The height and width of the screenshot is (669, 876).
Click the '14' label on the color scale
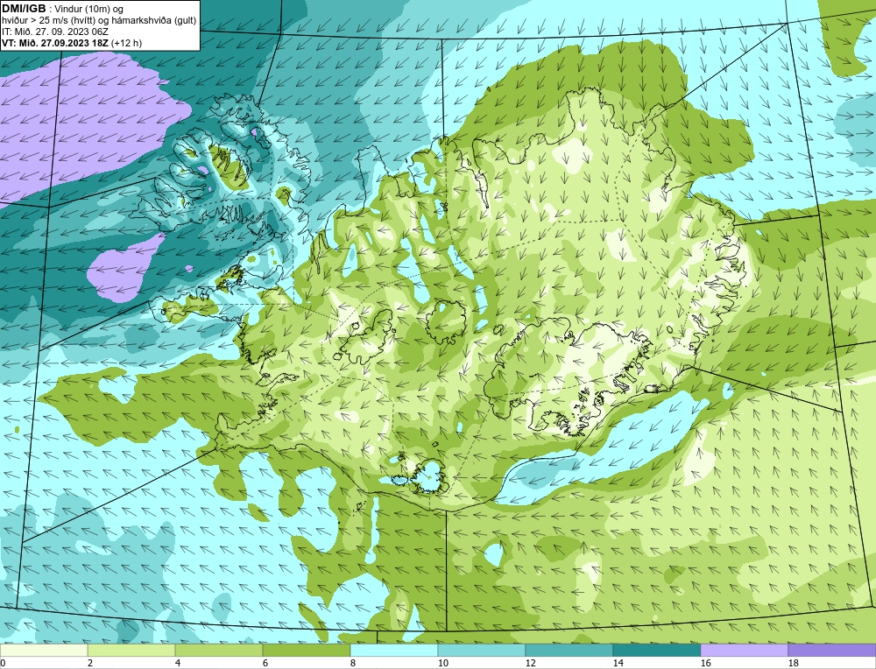point(618,663)
